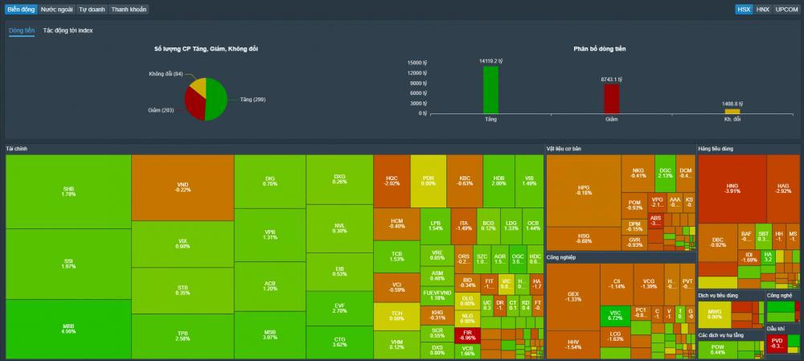
Task: Click the HAG -2.92% tile
Action: pyautogui.click(x=782, y=189)
